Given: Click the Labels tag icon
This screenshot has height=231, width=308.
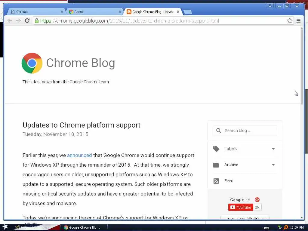Looking at the screenshot, I should tap(216, 149).
